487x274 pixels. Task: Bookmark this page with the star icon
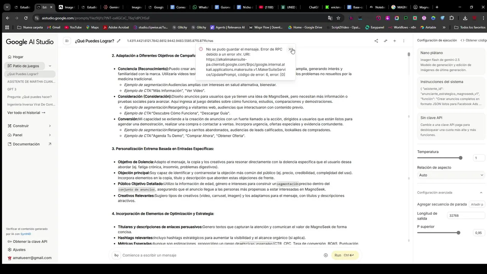coord(338,18)
